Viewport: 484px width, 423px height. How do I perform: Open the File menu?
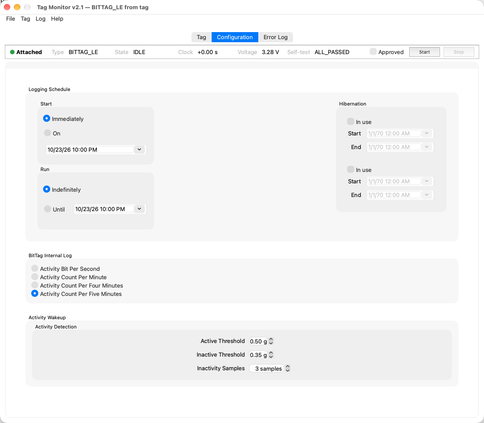pyautogui.click(x=11, y=19)
